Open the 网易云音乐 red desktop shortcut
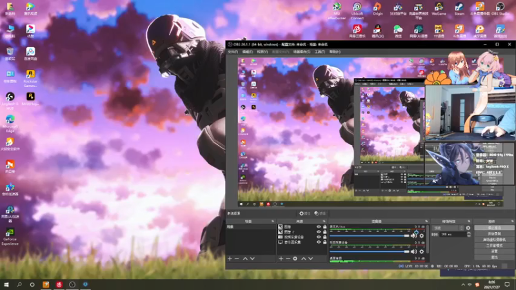The height and width of the screenshot is (290, 516). pos(357,31)
